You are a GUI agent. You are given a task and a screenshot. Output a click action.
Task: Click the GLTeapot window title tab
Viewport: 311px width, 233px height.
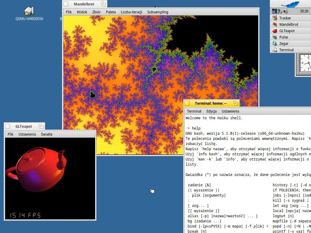tap(24, 126)
